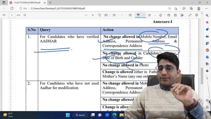
Task: Click 'Aadhar for modification' text
Action: coord(59,88)
